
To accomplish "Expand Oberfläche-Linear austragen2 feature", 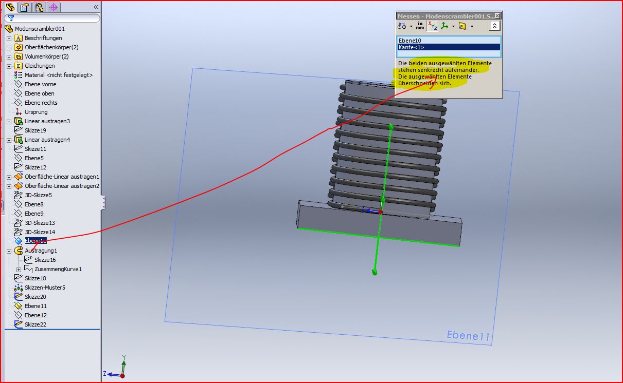I will pyautogui.click(x=9, y=186).
